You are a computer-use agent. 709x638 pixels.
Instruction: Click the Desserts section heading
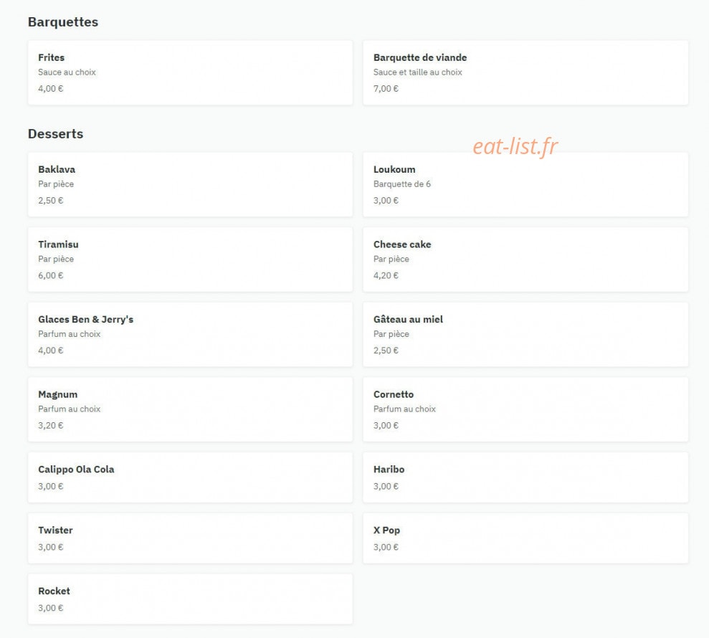pyautogui.click(x=56, y=134)
